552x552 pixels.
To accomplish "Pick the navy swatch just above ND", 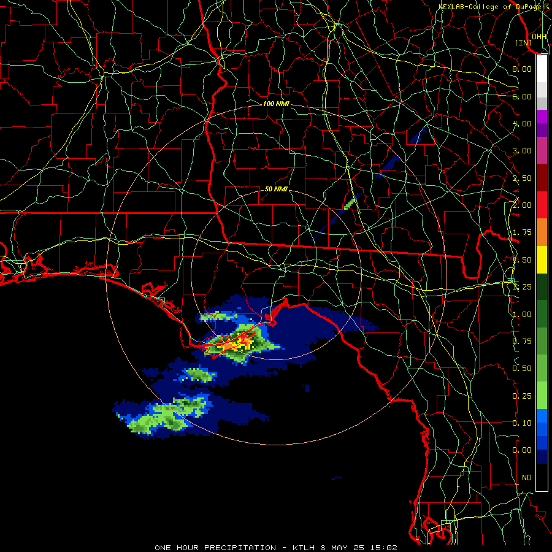I will [x=542, y=457].
